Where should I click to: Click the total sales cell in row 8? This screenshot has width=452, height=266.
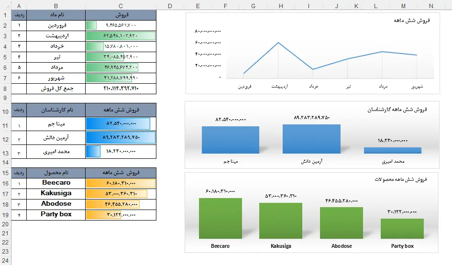[121, 89]
